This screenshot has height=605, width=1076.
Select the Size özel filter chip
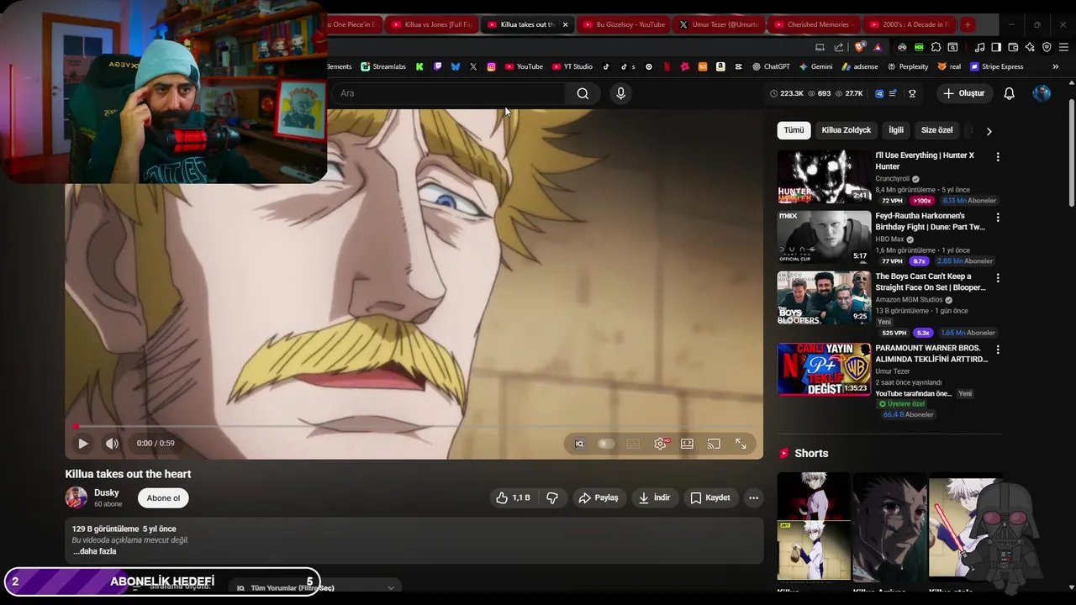coord(936,130)
